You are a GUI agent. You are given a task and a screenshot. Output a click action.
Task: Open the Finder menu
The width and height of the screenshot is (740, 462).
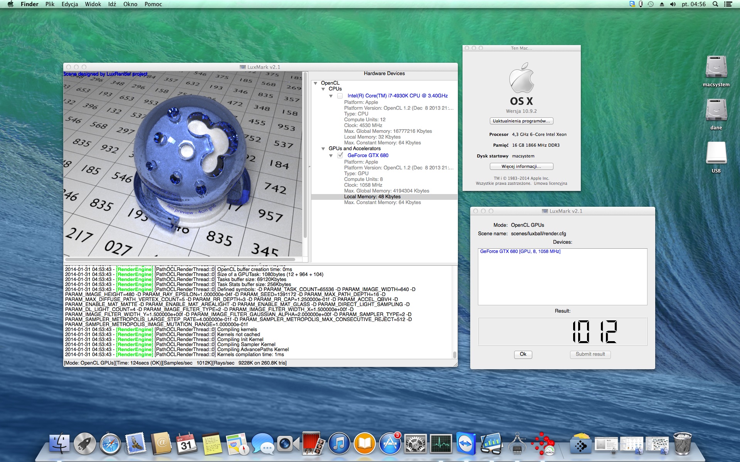(30, 4)
